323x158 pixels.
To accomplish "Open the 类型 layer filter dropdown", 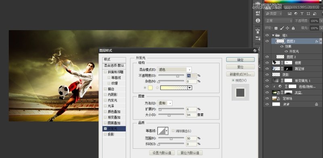I will point(274,14).
